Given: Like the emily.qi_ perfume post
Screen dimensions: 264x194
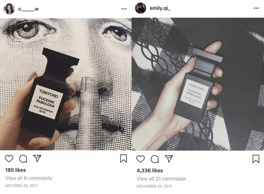Looking at the screenshot, I should click(140, 159).
